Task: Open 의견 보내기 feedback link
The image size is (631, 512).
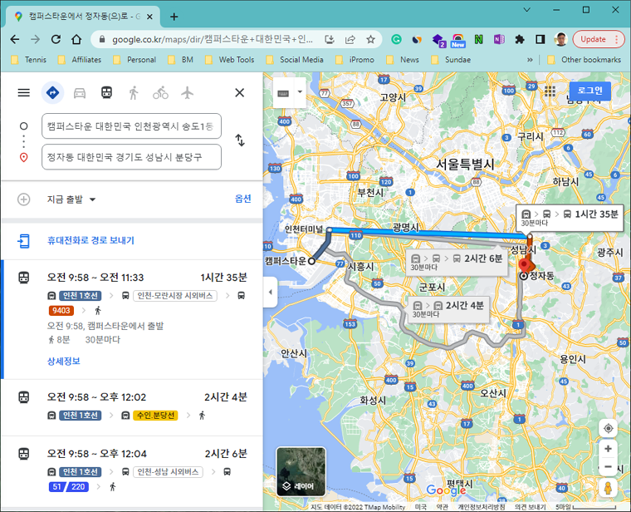Action: (x=530, y=507)
